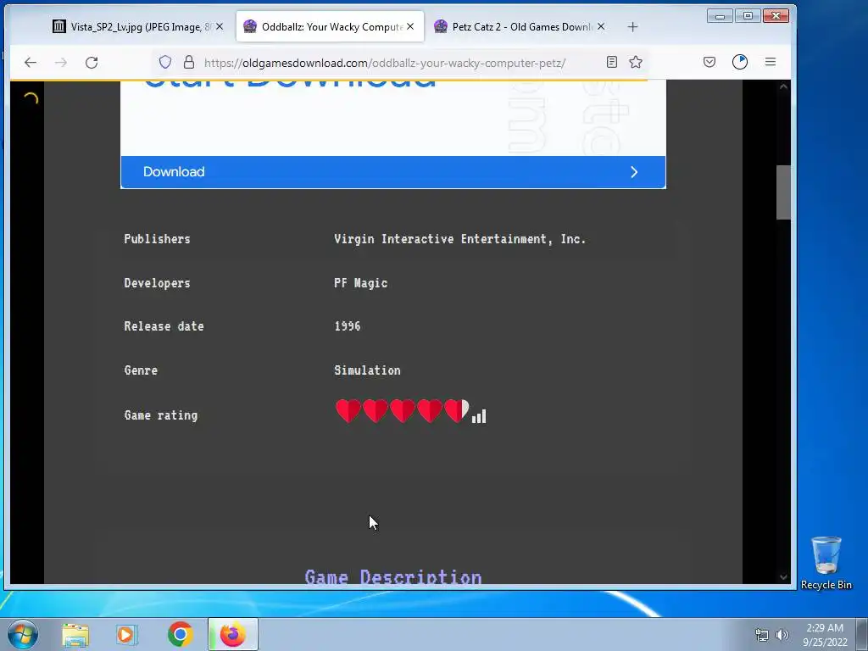Click the '1996' release date value
The height and width of the screenshot is (651, 868).
[x=347, y=326]
